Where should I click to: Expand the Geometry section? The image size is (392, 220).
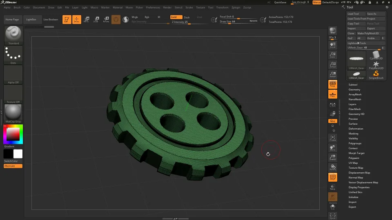(x=354, y=90)
